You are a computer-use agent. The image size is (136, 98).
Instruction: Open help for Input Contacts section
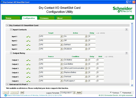[x=126, y=29]
